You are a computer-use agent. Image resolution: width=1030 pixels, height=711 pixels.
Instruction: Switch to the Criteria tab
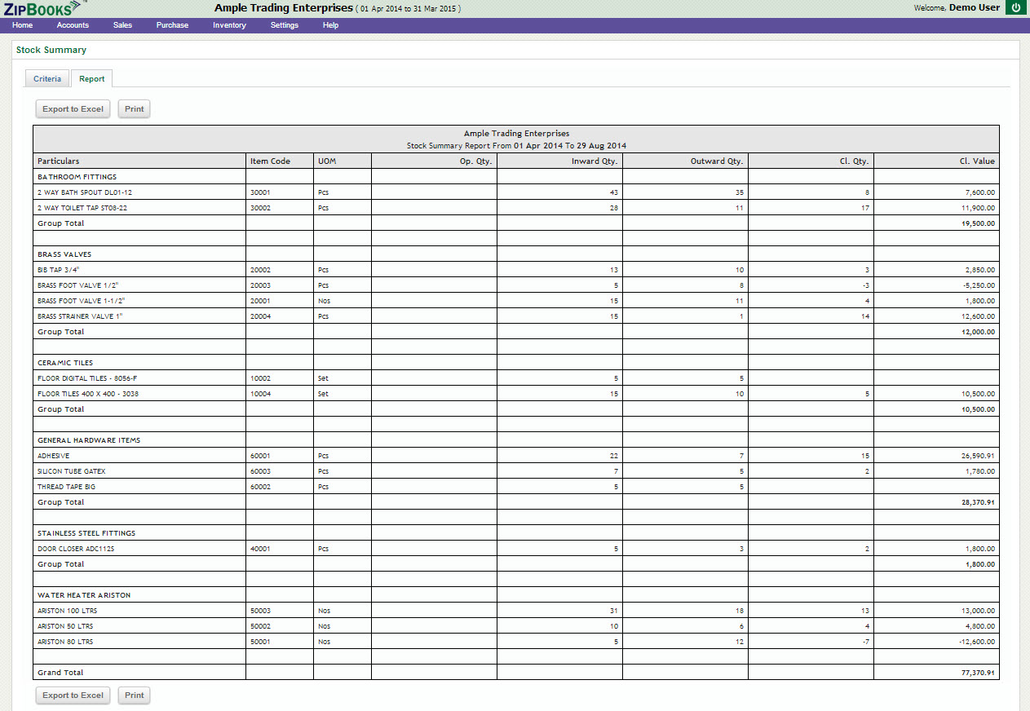tap(47, 79)
